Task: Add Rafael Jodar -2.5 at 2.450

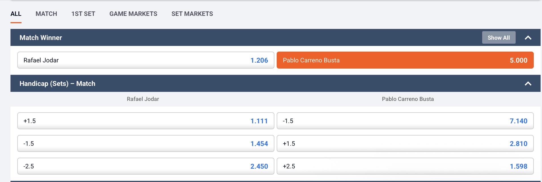Action: click(146, 166)
